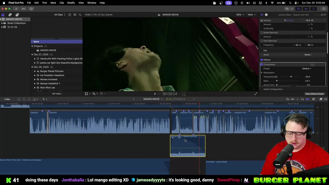The width and height of the screenshot is (329, 185).
Task: Disable the Compressor effect checkbox
Action: [262, 64]
